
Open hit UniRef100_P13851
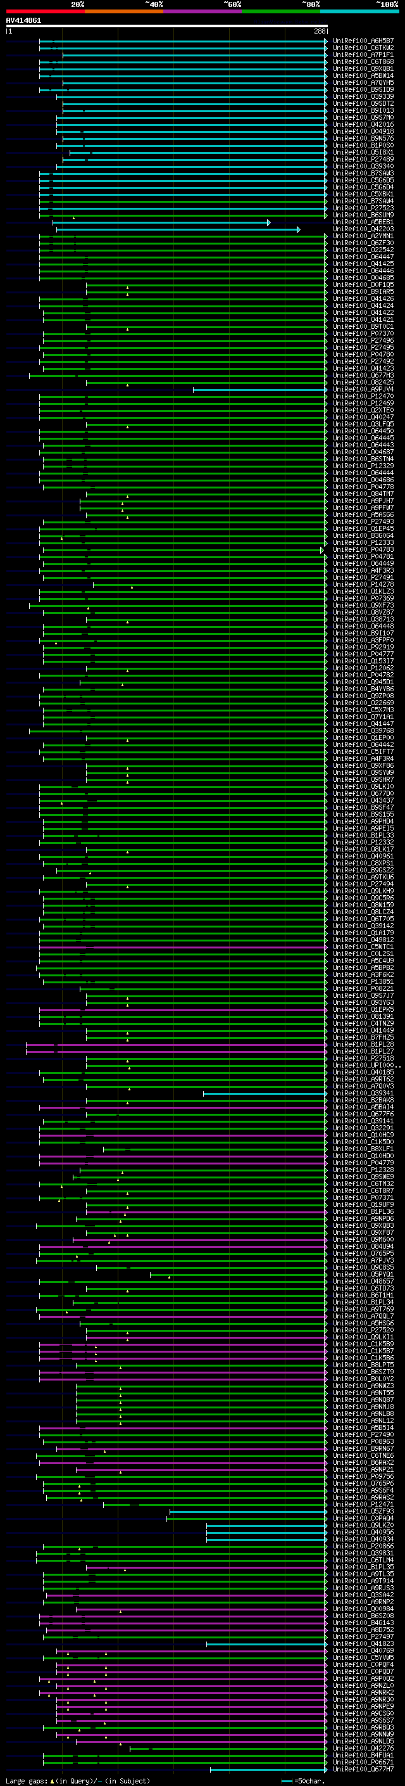pyautogui.click(x=363, y=982)
